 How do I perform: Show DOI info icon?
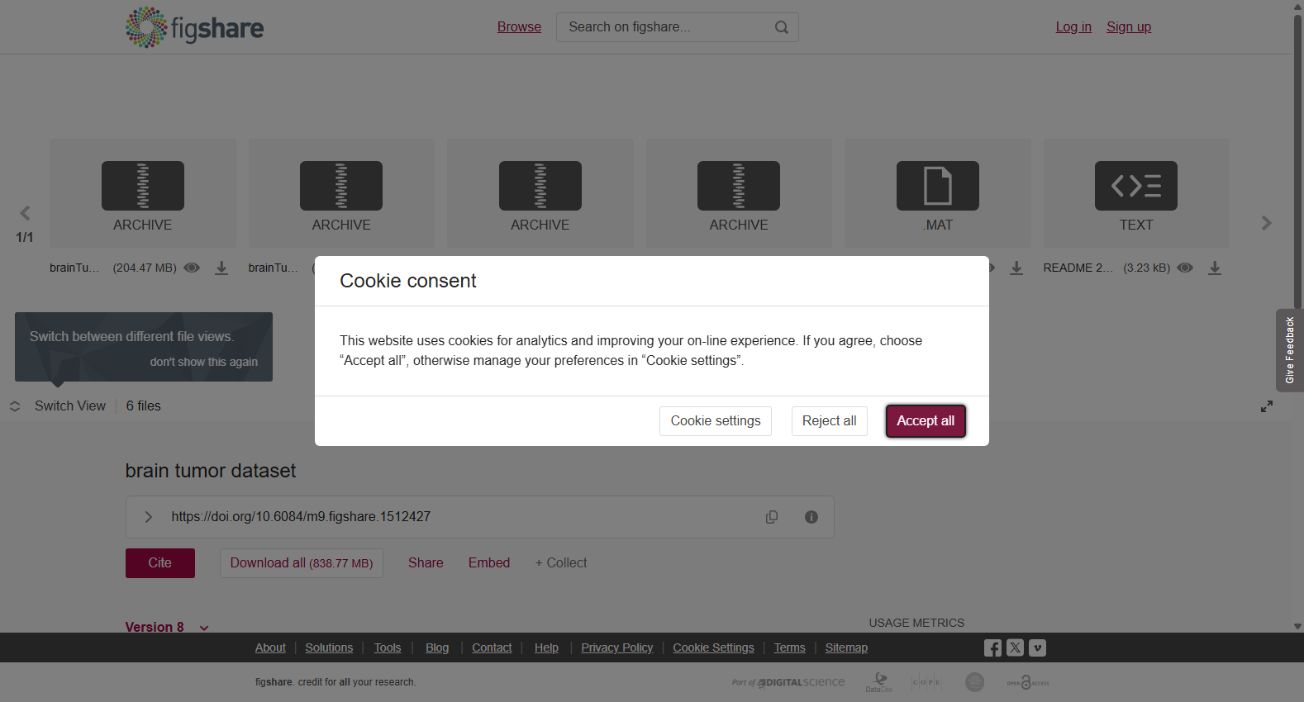pyautogui.click(x=811, y=517)
